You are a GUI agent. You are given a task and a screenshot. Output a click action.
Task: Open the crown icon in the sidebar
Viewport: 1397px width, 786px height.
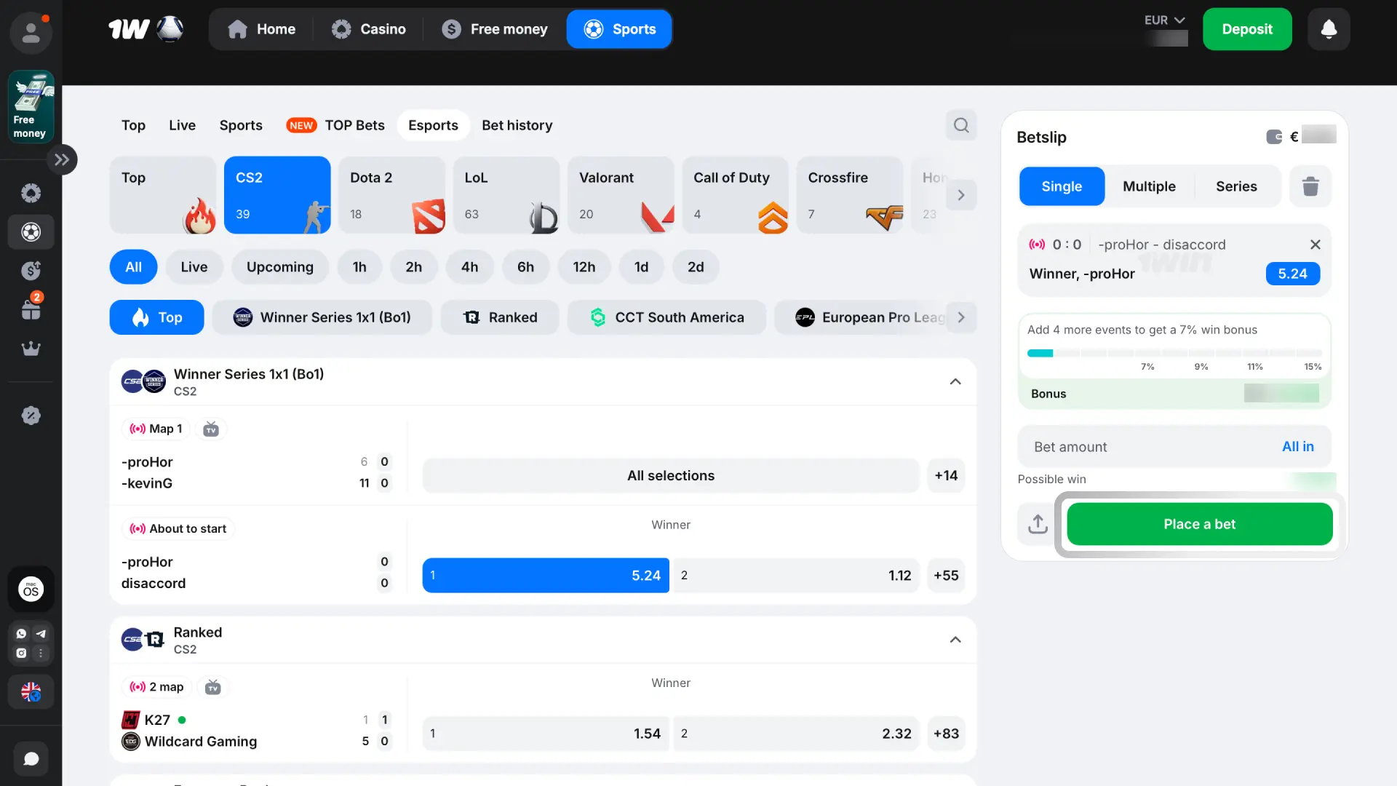[x=31, y=349]
